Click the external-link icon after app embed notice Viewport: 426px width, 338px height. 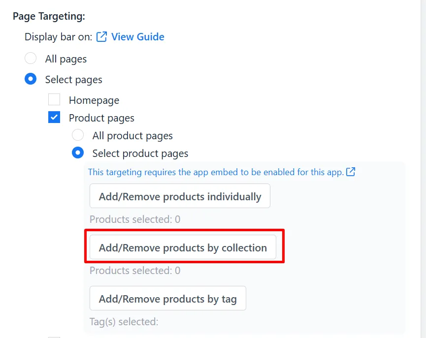click(x=351, y=172)
